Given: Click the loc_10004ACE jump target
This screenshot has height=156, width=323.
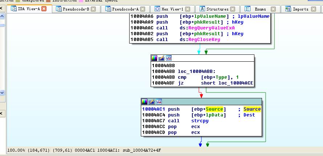Looking at the screenshot, I should tap(236, 83).
